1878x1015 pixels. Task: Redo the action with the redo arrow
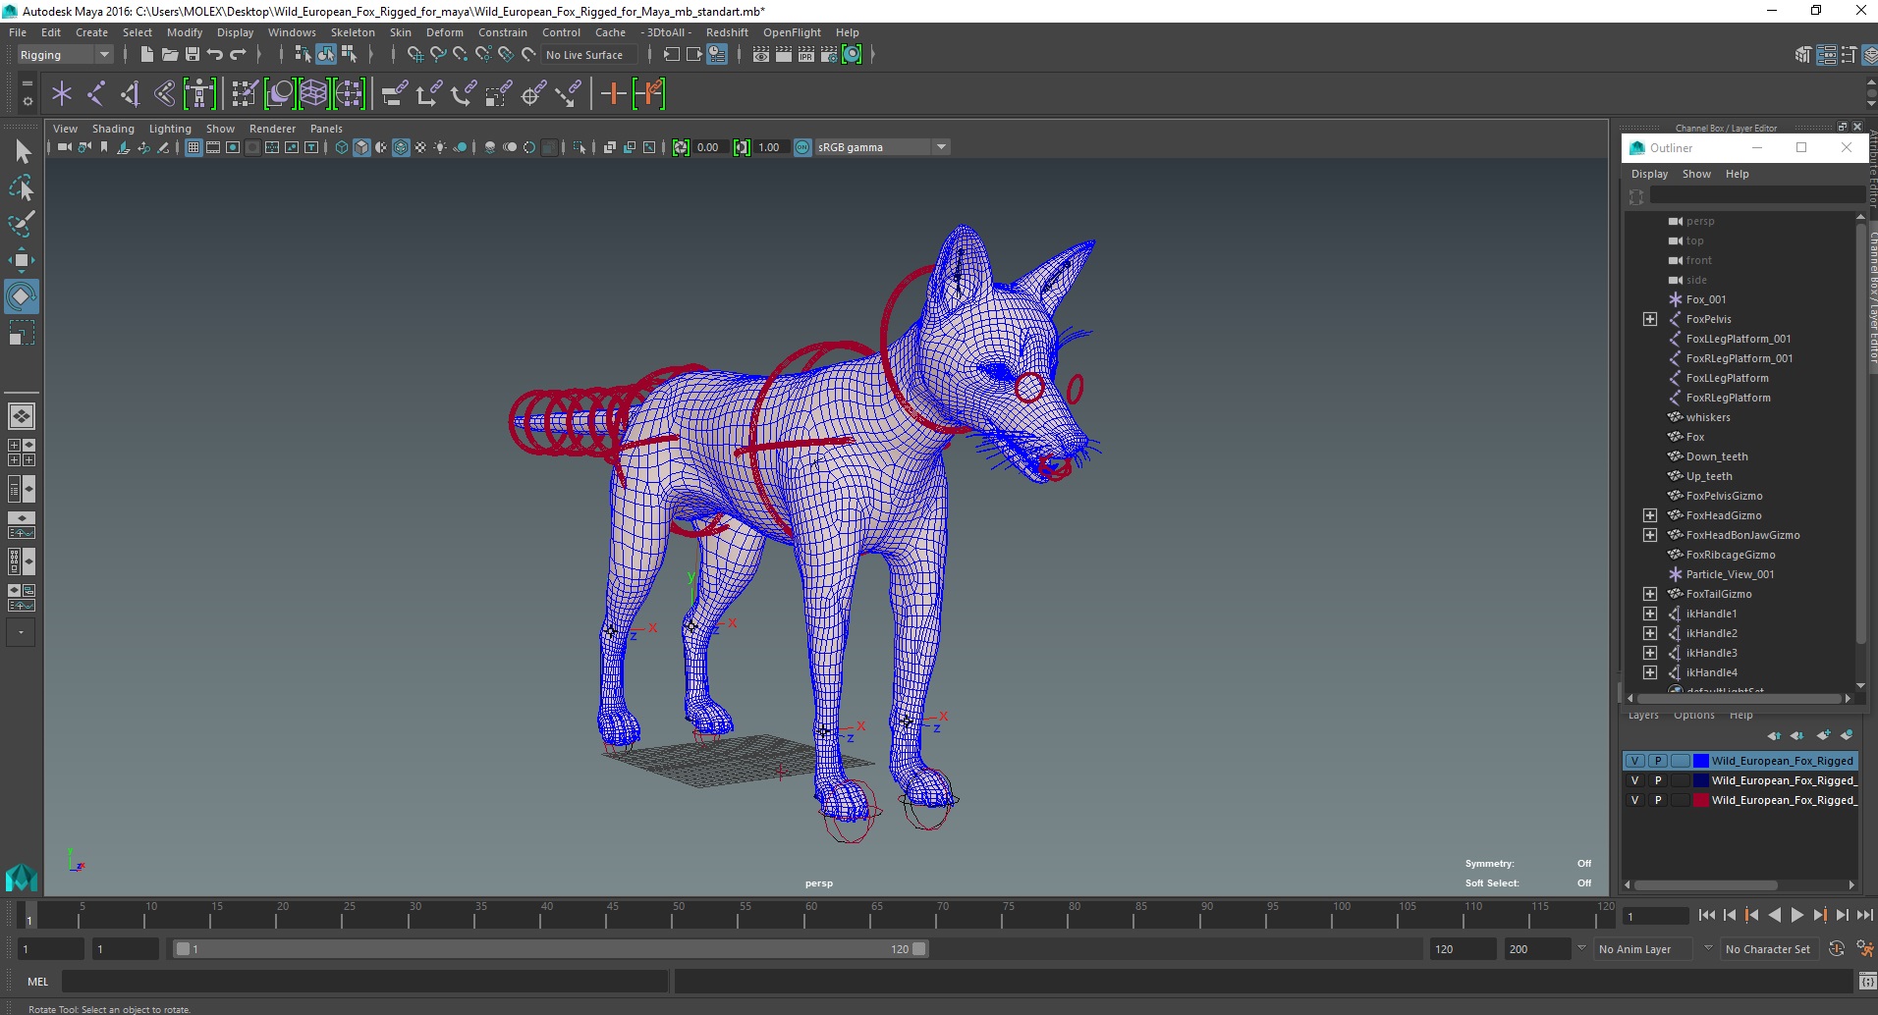(238, 55)
